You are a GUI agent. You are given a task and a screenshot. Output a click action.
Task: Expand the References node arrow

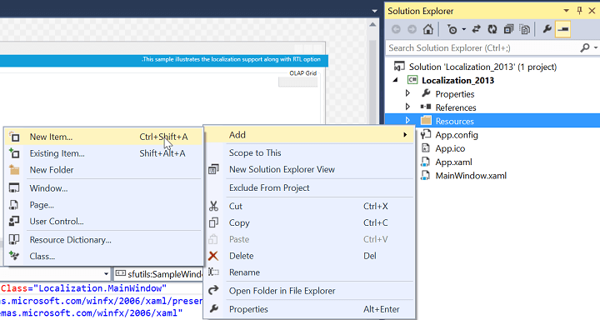[x=407, y=107]
